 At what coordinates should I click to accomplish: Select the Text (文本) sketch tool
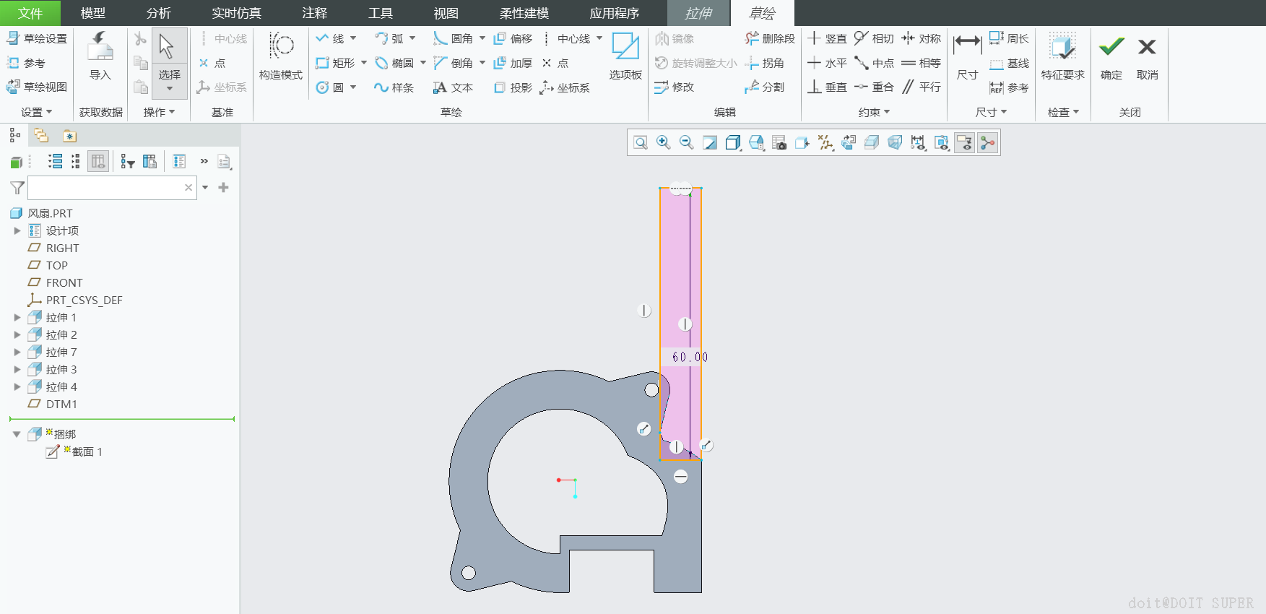click(x=453, y=87)
